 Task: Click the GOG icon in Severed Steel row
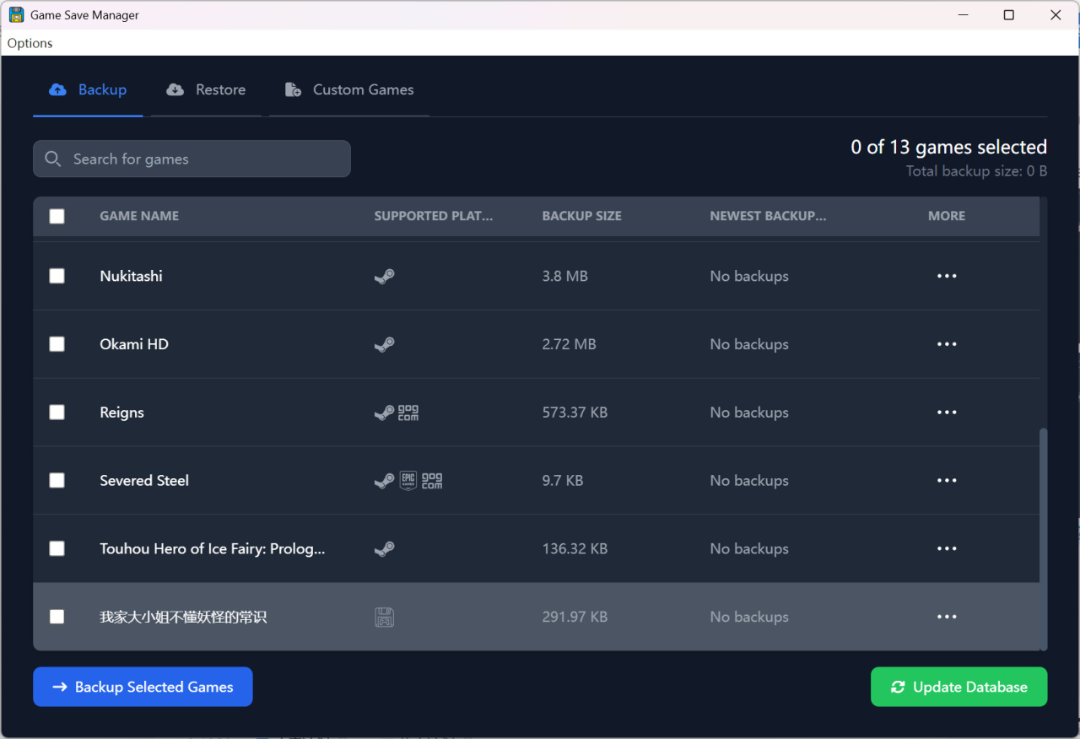click(432, 481)
